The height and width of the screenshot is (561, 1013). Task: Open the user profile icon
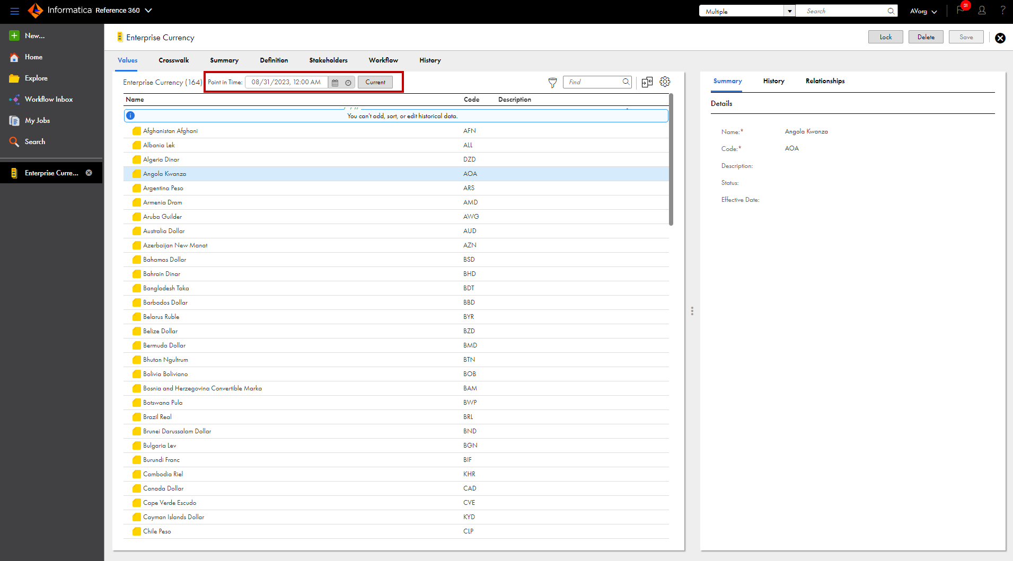(x=982, y=11)
